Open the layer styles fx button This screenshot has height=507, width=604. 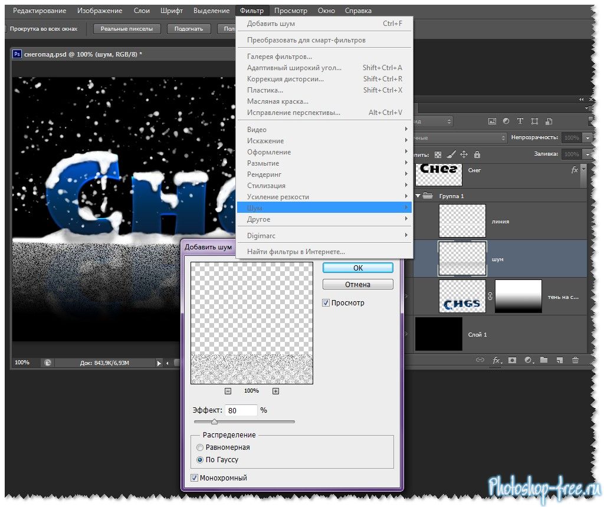pos(497,360)
